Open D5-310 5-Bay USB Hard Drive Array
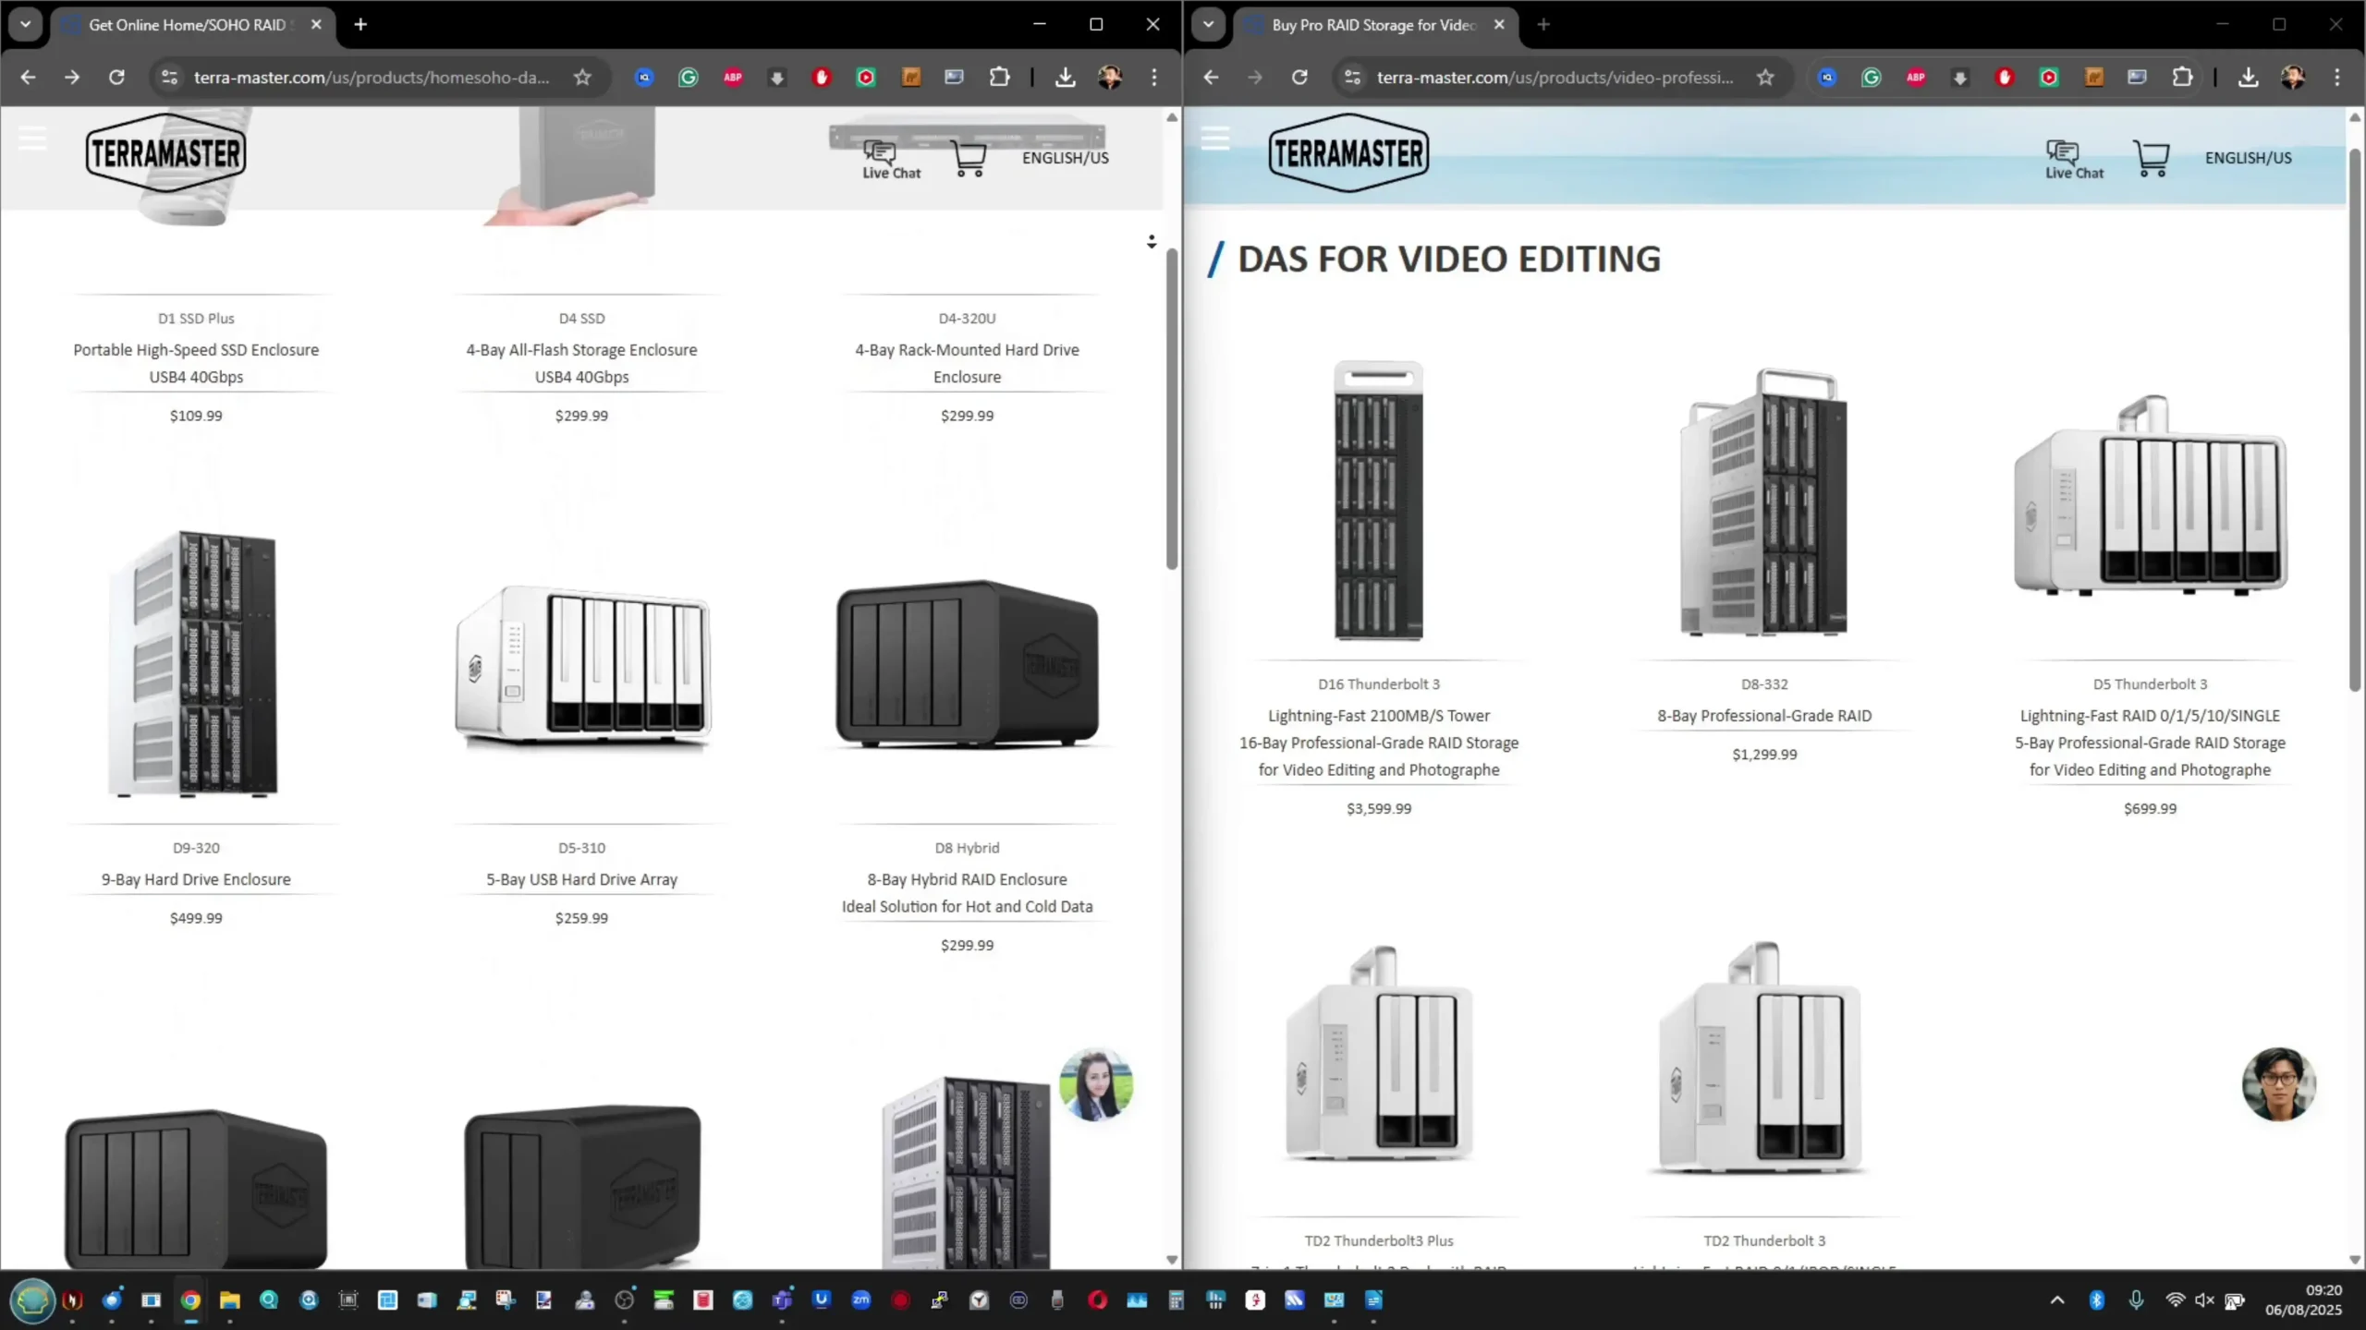Image resolution: width=2366 pixels, height=1330 pixels. tap(581, 879)
